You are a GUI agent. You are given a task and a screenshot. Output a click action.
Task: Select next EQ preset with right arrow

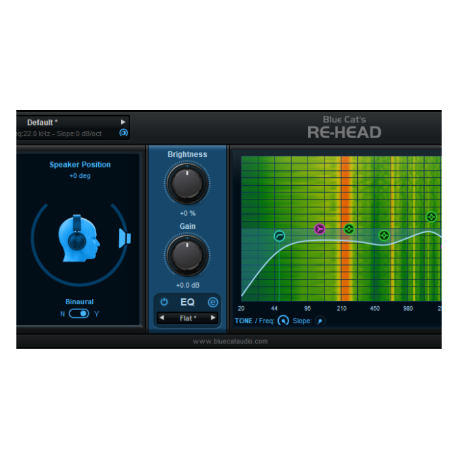[213, 317]
